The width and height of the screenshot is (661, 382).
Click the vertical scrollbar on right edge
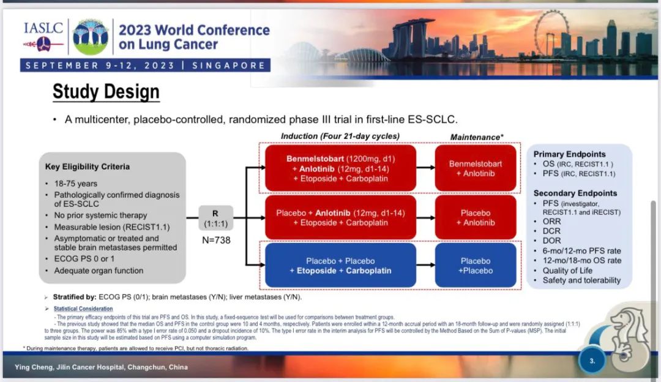click(654, 245)
